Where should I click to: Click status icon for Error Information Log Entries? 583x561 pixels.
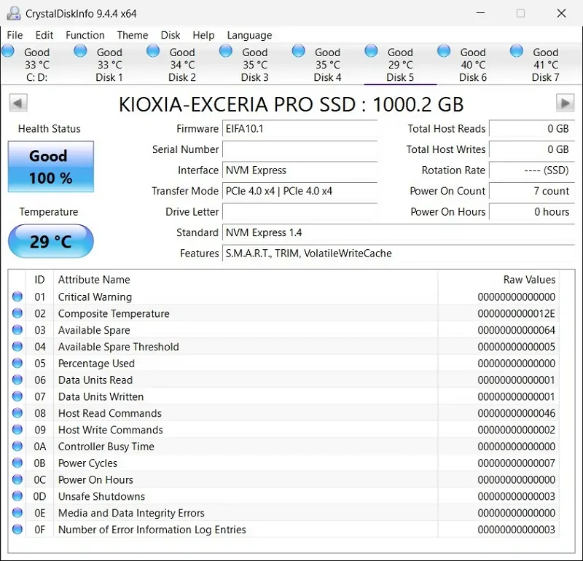(x=17, y=529)
